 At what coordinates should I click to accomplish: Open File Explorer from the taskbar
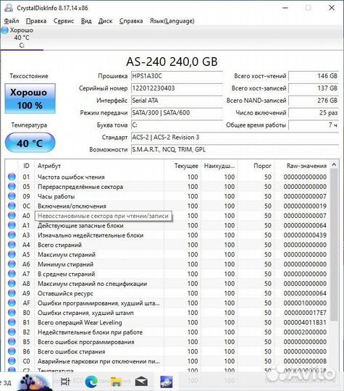coord(116,382)
